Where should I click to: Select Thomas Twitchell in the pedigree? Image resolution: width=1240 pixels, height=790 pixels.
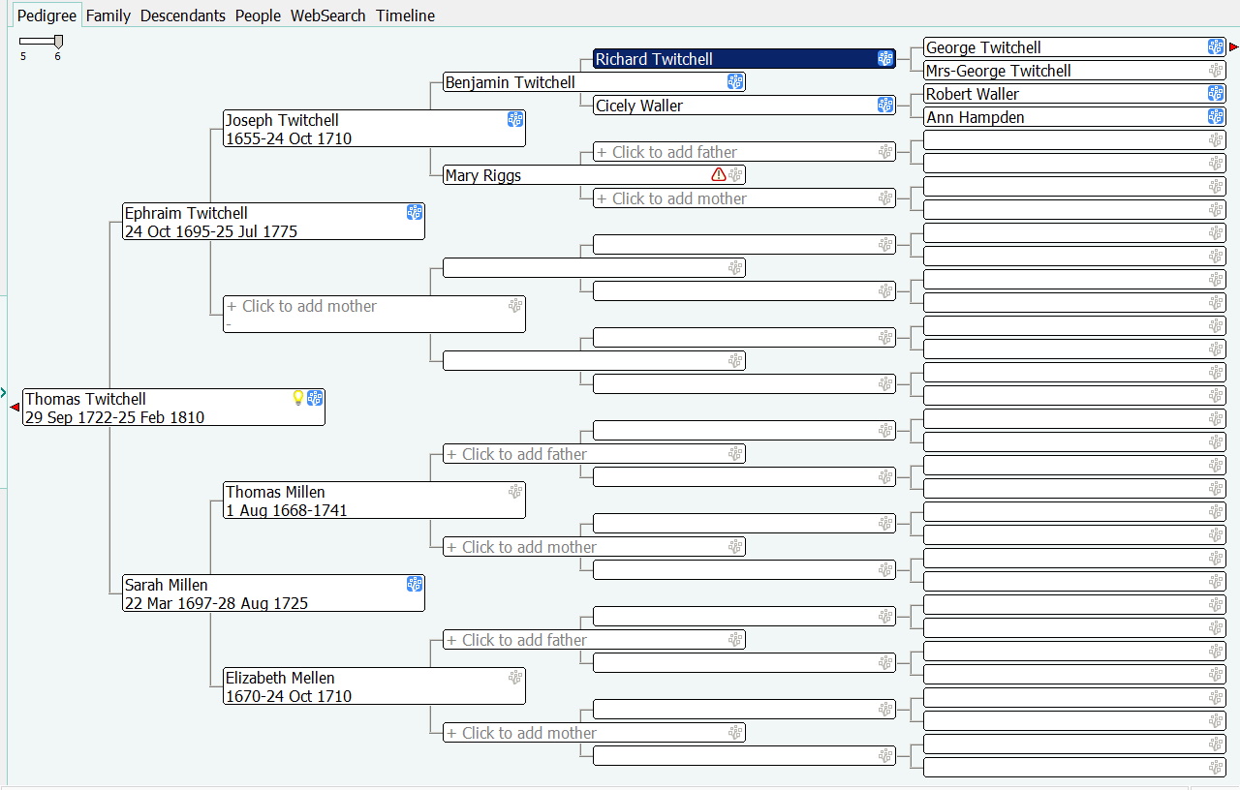(x=173, y=408)
